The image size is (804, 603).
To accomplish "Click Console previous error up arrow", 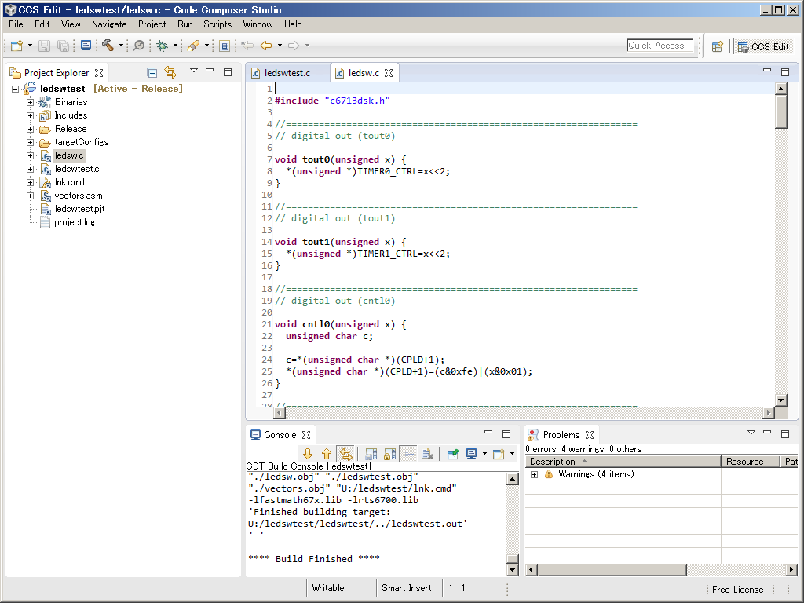I will point(327,454).
